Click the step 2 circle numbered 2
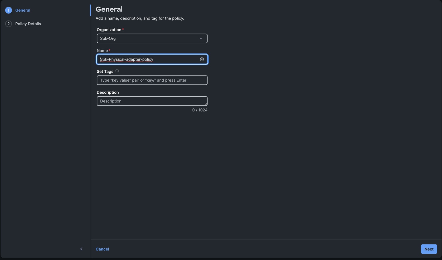This screenshot has height=260, width=442. tap(8, 23)
